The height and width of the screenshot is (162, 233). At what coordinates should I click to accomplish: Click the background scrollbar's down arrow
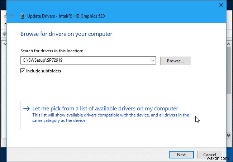click(229, 135)
